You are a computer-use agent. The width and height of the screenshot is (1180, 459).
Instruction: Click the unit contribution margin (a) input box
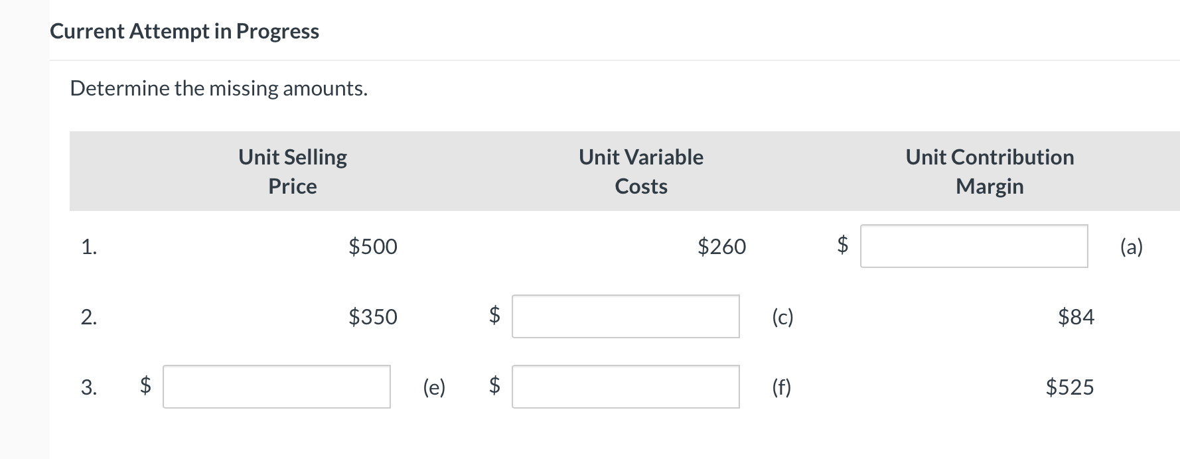point(974,246)
